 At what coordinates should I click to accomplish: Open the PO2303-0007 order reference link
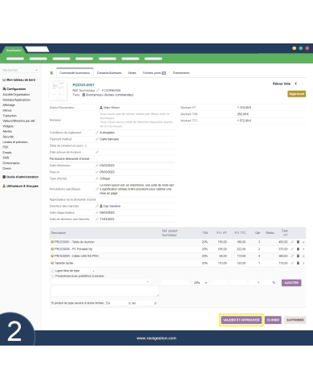pyautogui.click(x=83, y=85)
